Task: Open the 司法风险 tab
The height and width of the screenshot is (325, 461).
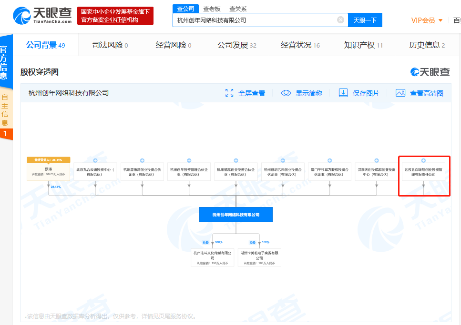Action: click(110, 45)
